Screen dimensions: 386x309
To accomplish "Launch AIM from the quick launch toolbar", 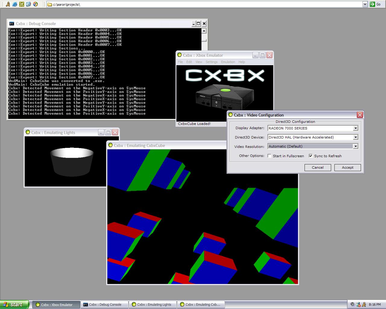I will coord(8,4).
